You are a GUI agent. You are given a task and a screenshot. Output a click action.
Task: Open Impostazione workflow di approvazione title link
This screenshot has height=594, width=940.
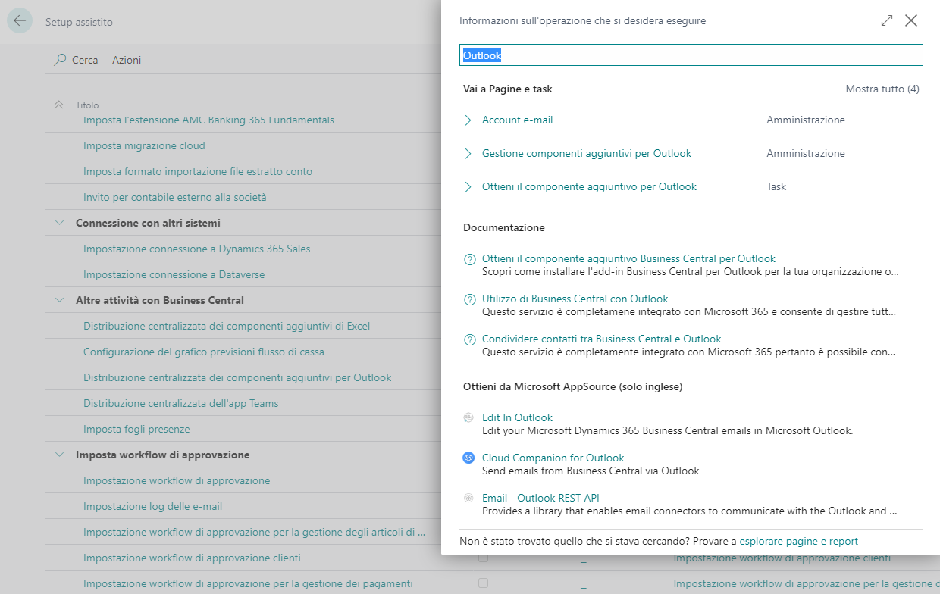tap(177, 480)
